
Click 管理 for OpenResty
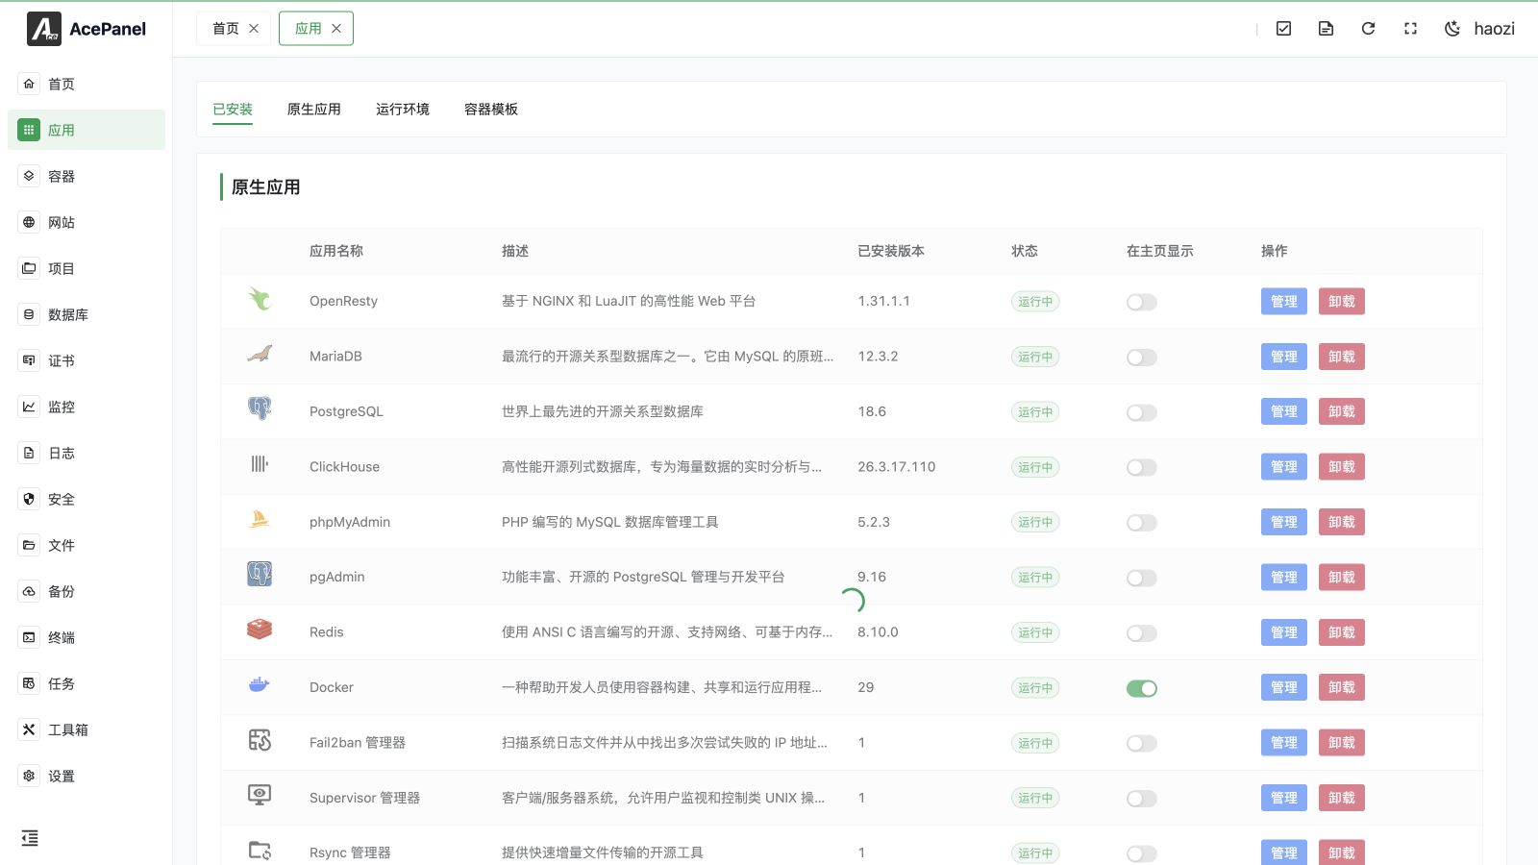coord(1284,302)
